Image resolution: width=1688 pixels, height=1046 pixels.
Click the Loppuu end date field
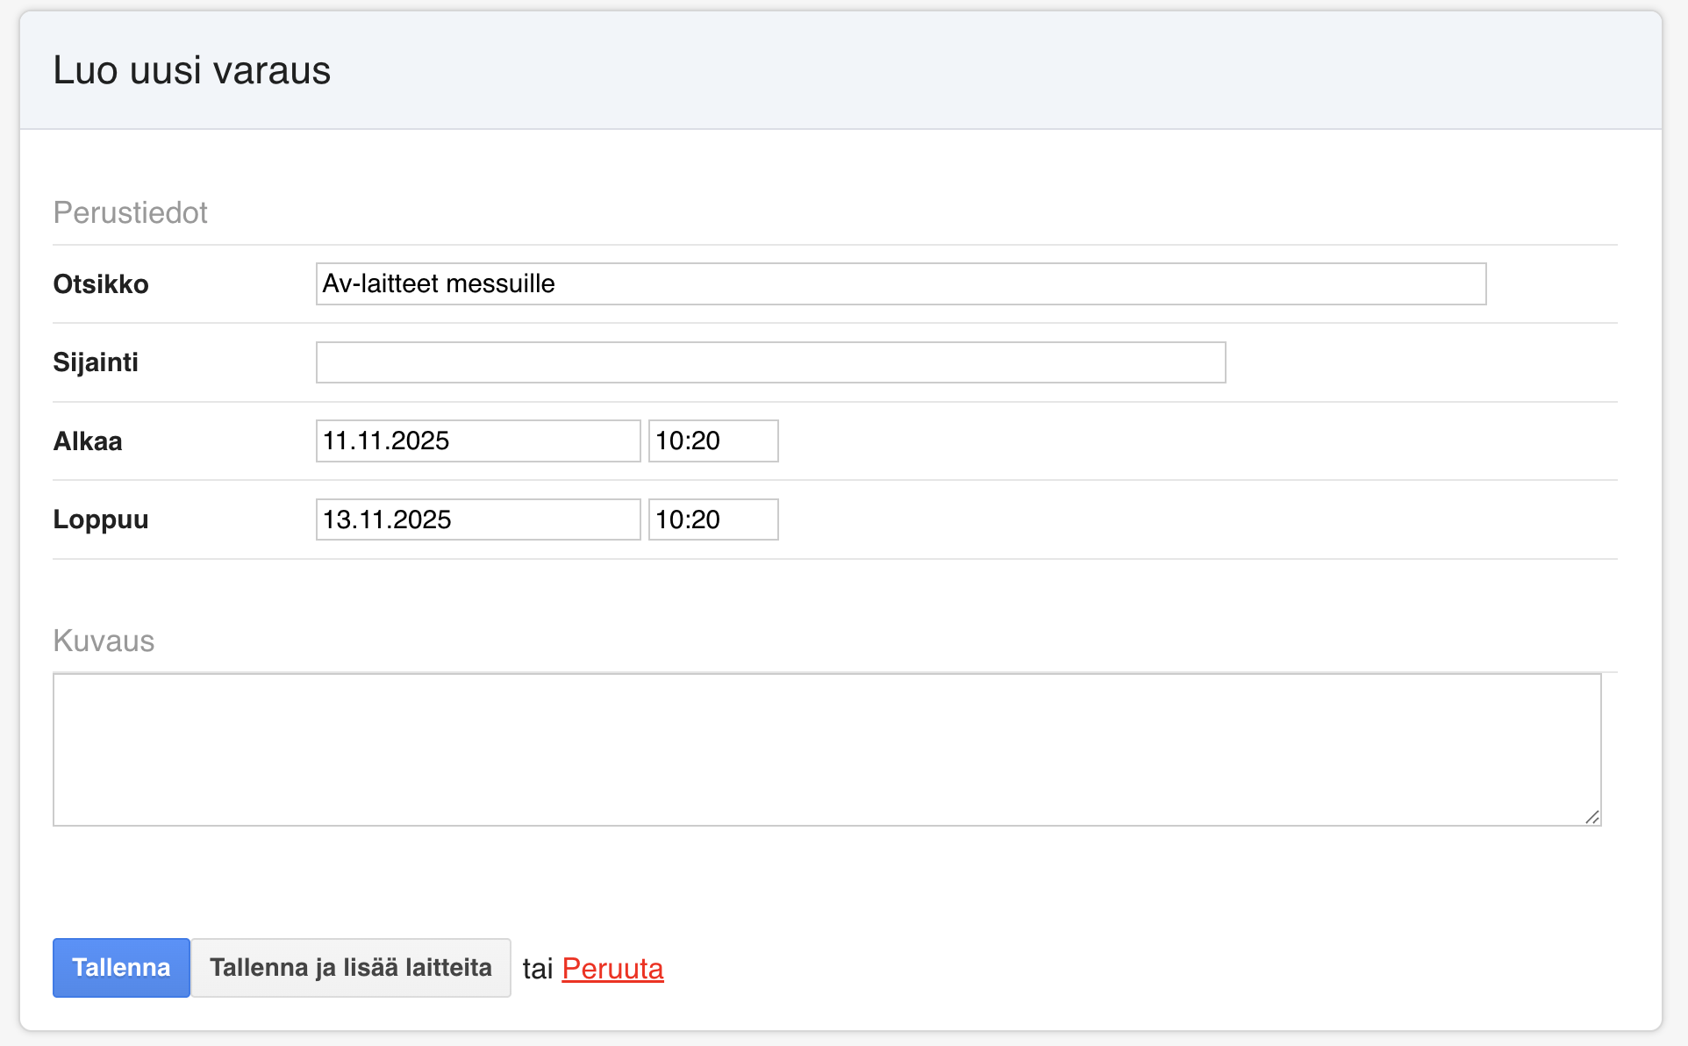pyautogui.click(x=477, y=519)
